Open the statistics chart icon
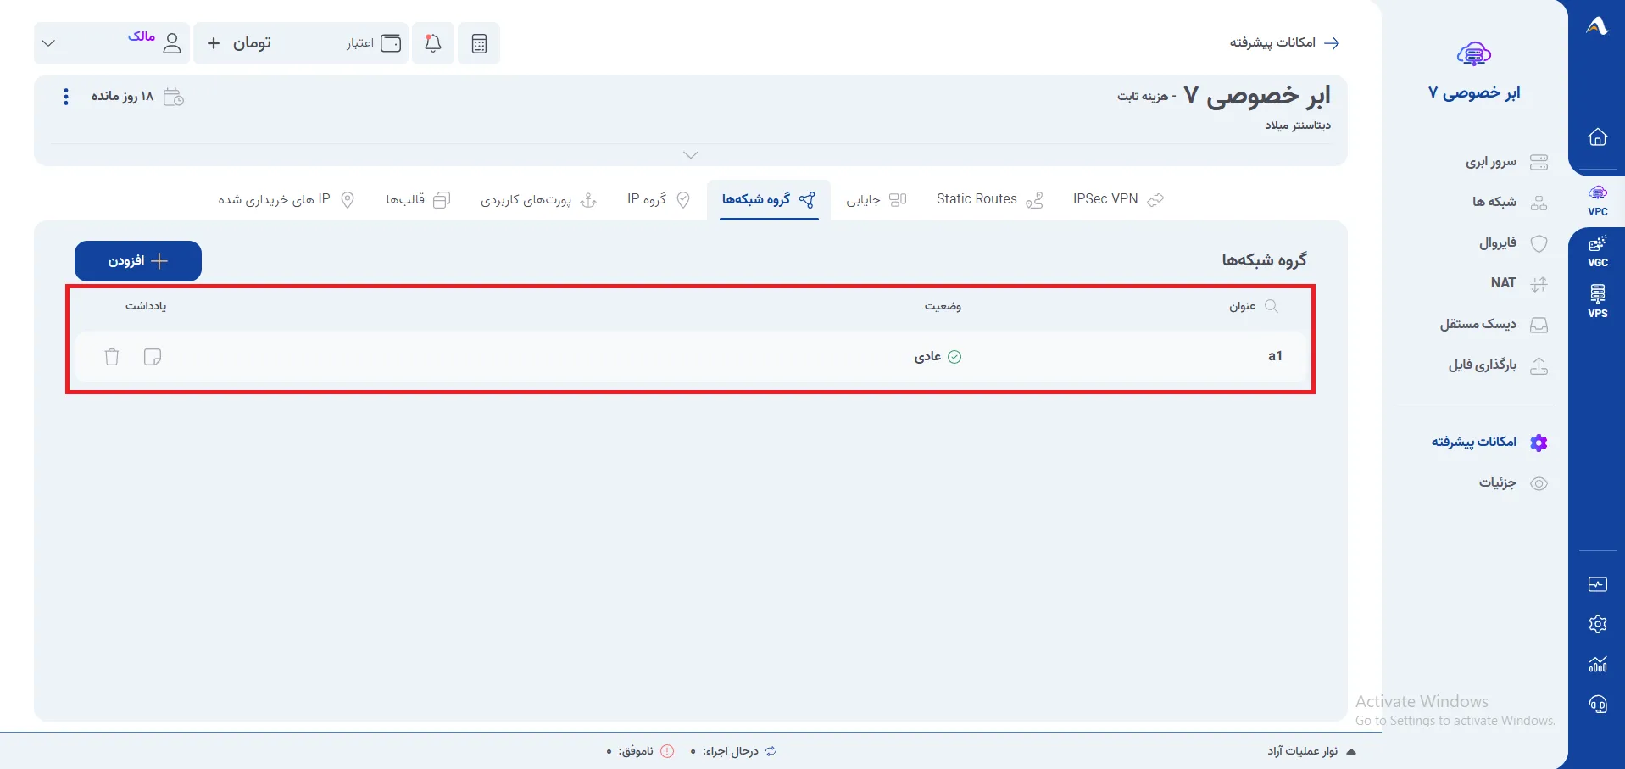The height and width of the screenshot is (769, 1625). coord(1598,664)
